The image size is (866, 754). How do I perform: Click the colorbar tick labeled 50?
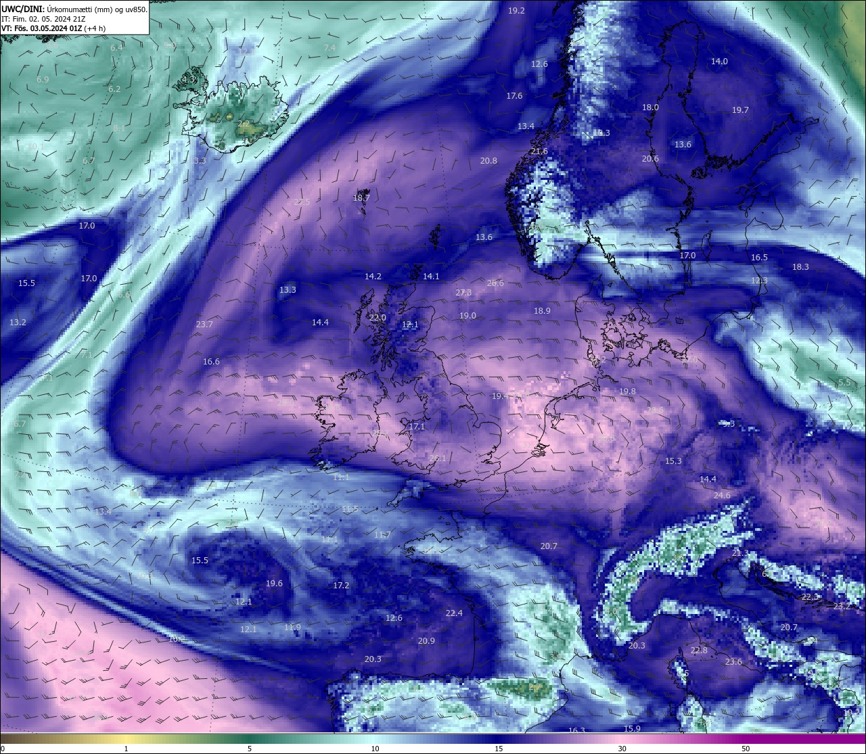coord(745,749)
